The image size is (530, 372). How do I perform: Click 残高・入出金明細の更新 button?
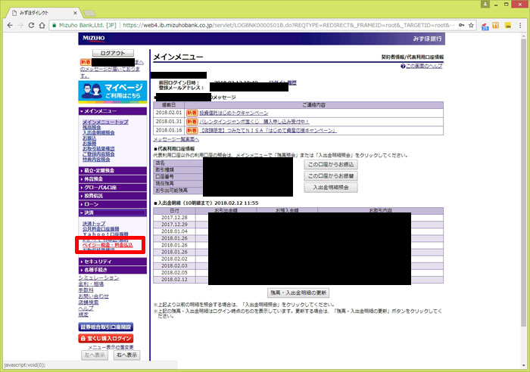pos(298,293)
